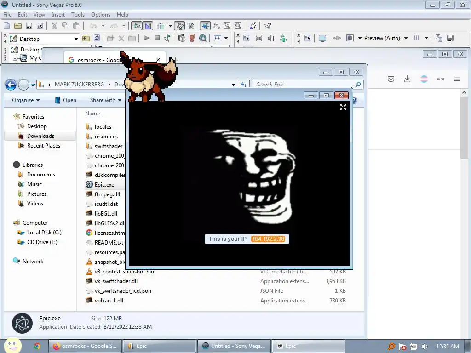Open the Split Screen View dropdown arrow

360,38
